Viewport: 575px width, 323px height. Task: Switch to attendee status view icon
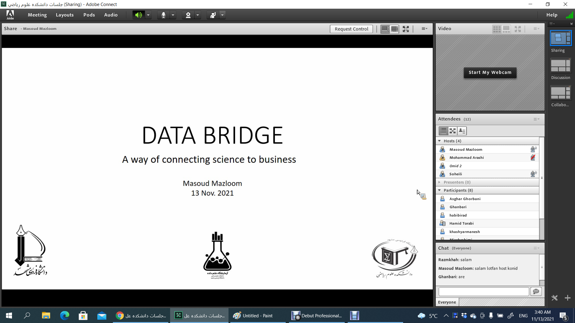point(462,131)
